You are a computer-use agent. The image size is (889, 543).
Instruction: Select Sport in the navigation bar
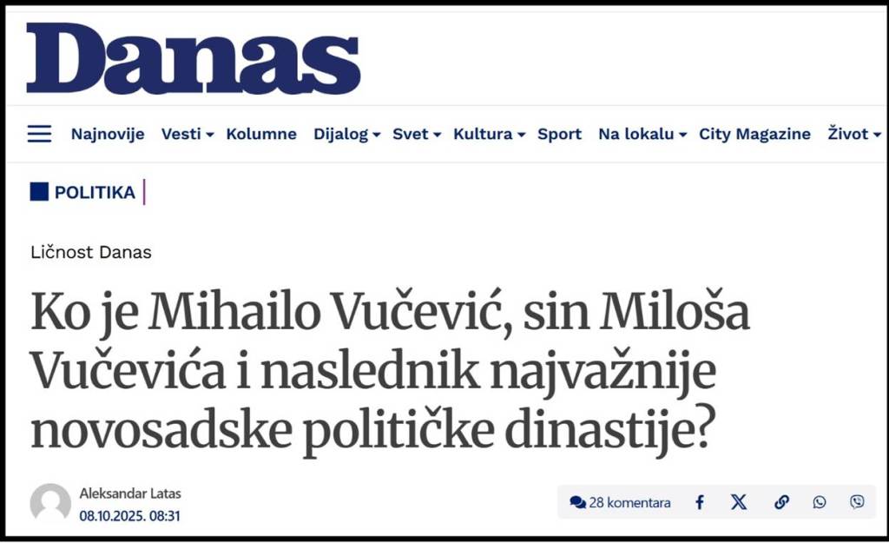tap(559, 134)
